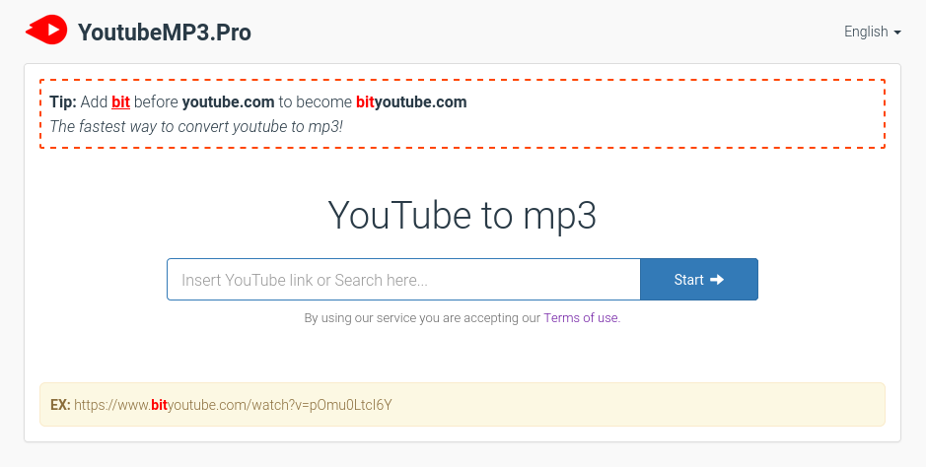Click empty space in the yellow example box

[641, 405]
